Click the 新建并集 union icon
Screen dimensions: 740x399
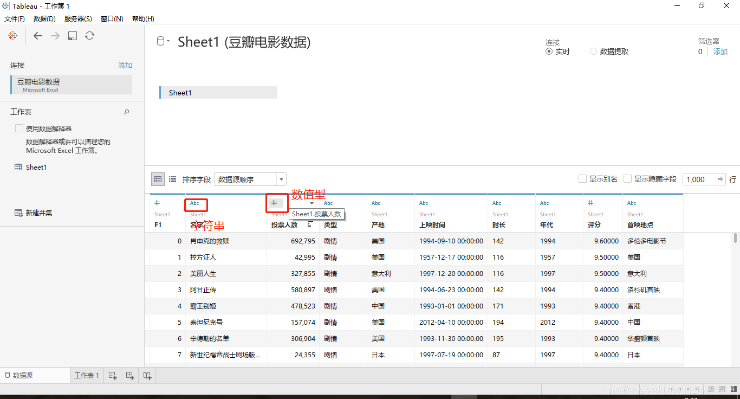(18, 213)
